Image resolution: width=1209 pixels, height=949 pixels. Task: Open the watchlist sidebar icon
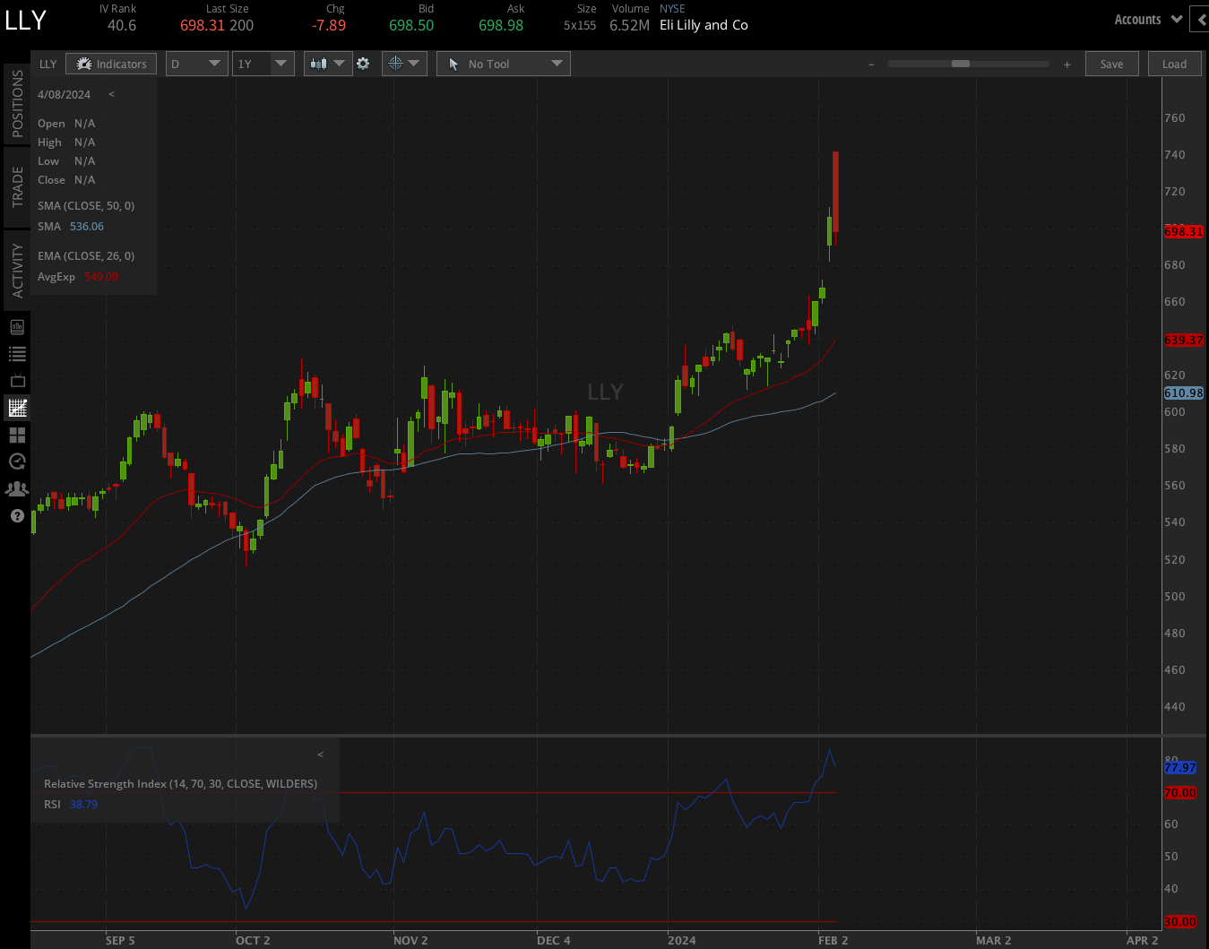(x=17, y=353)
